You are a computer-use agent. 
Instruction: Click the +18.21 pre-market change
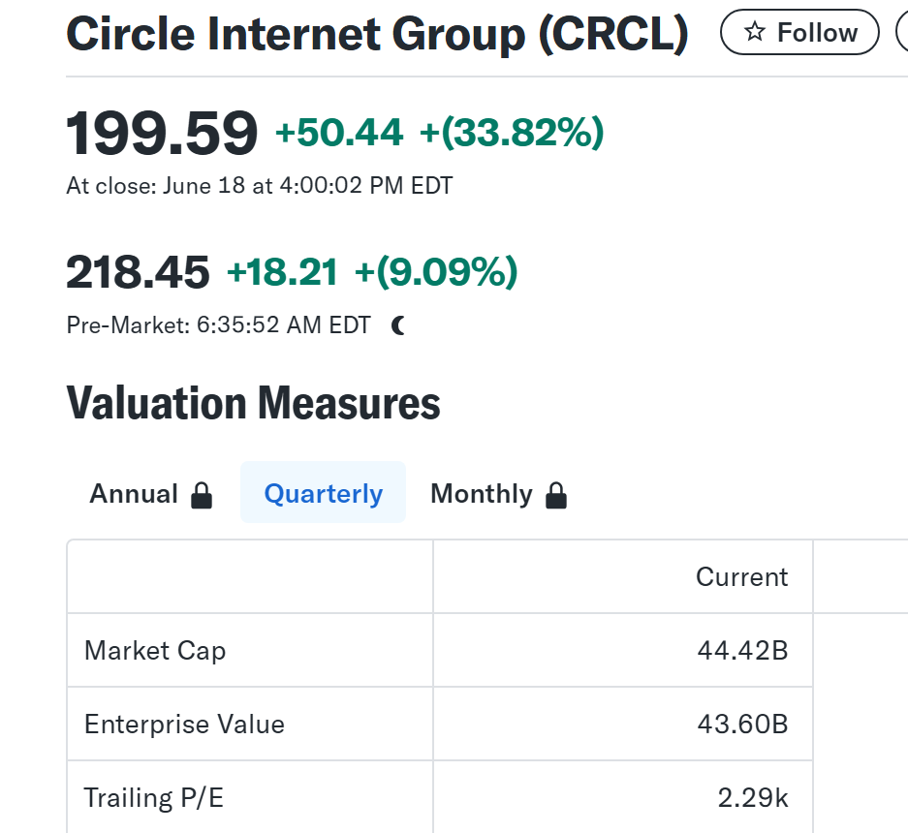click(282, 272)
